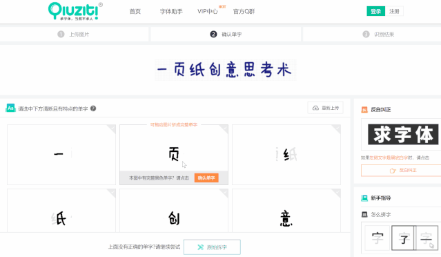The image size is (441, 257).
Task: Click the orange 确认单字 button
Action: (206, 178)
